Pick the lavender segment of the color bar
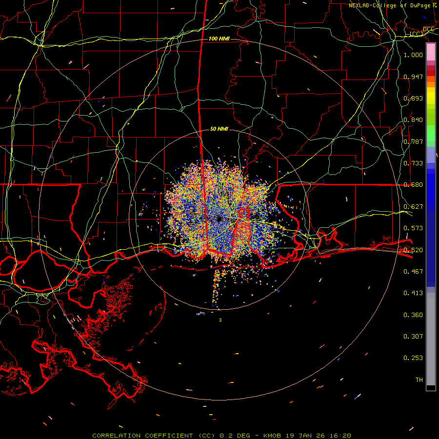Screen dimensions: 439x439 [x=431, y=155]
